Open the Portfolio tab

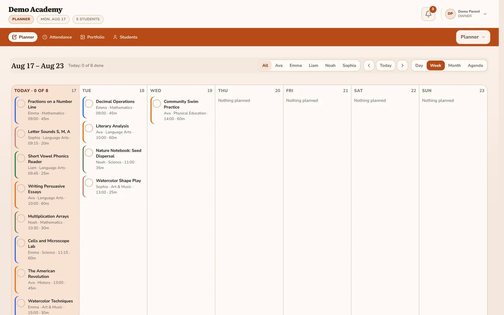(92, 37)
